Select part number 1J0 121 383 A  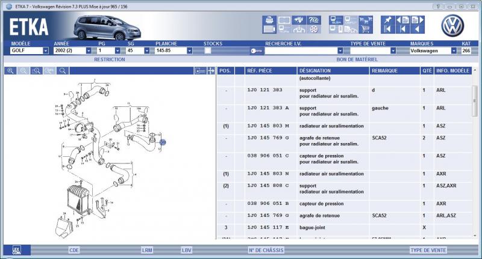(x=268, y=108)
